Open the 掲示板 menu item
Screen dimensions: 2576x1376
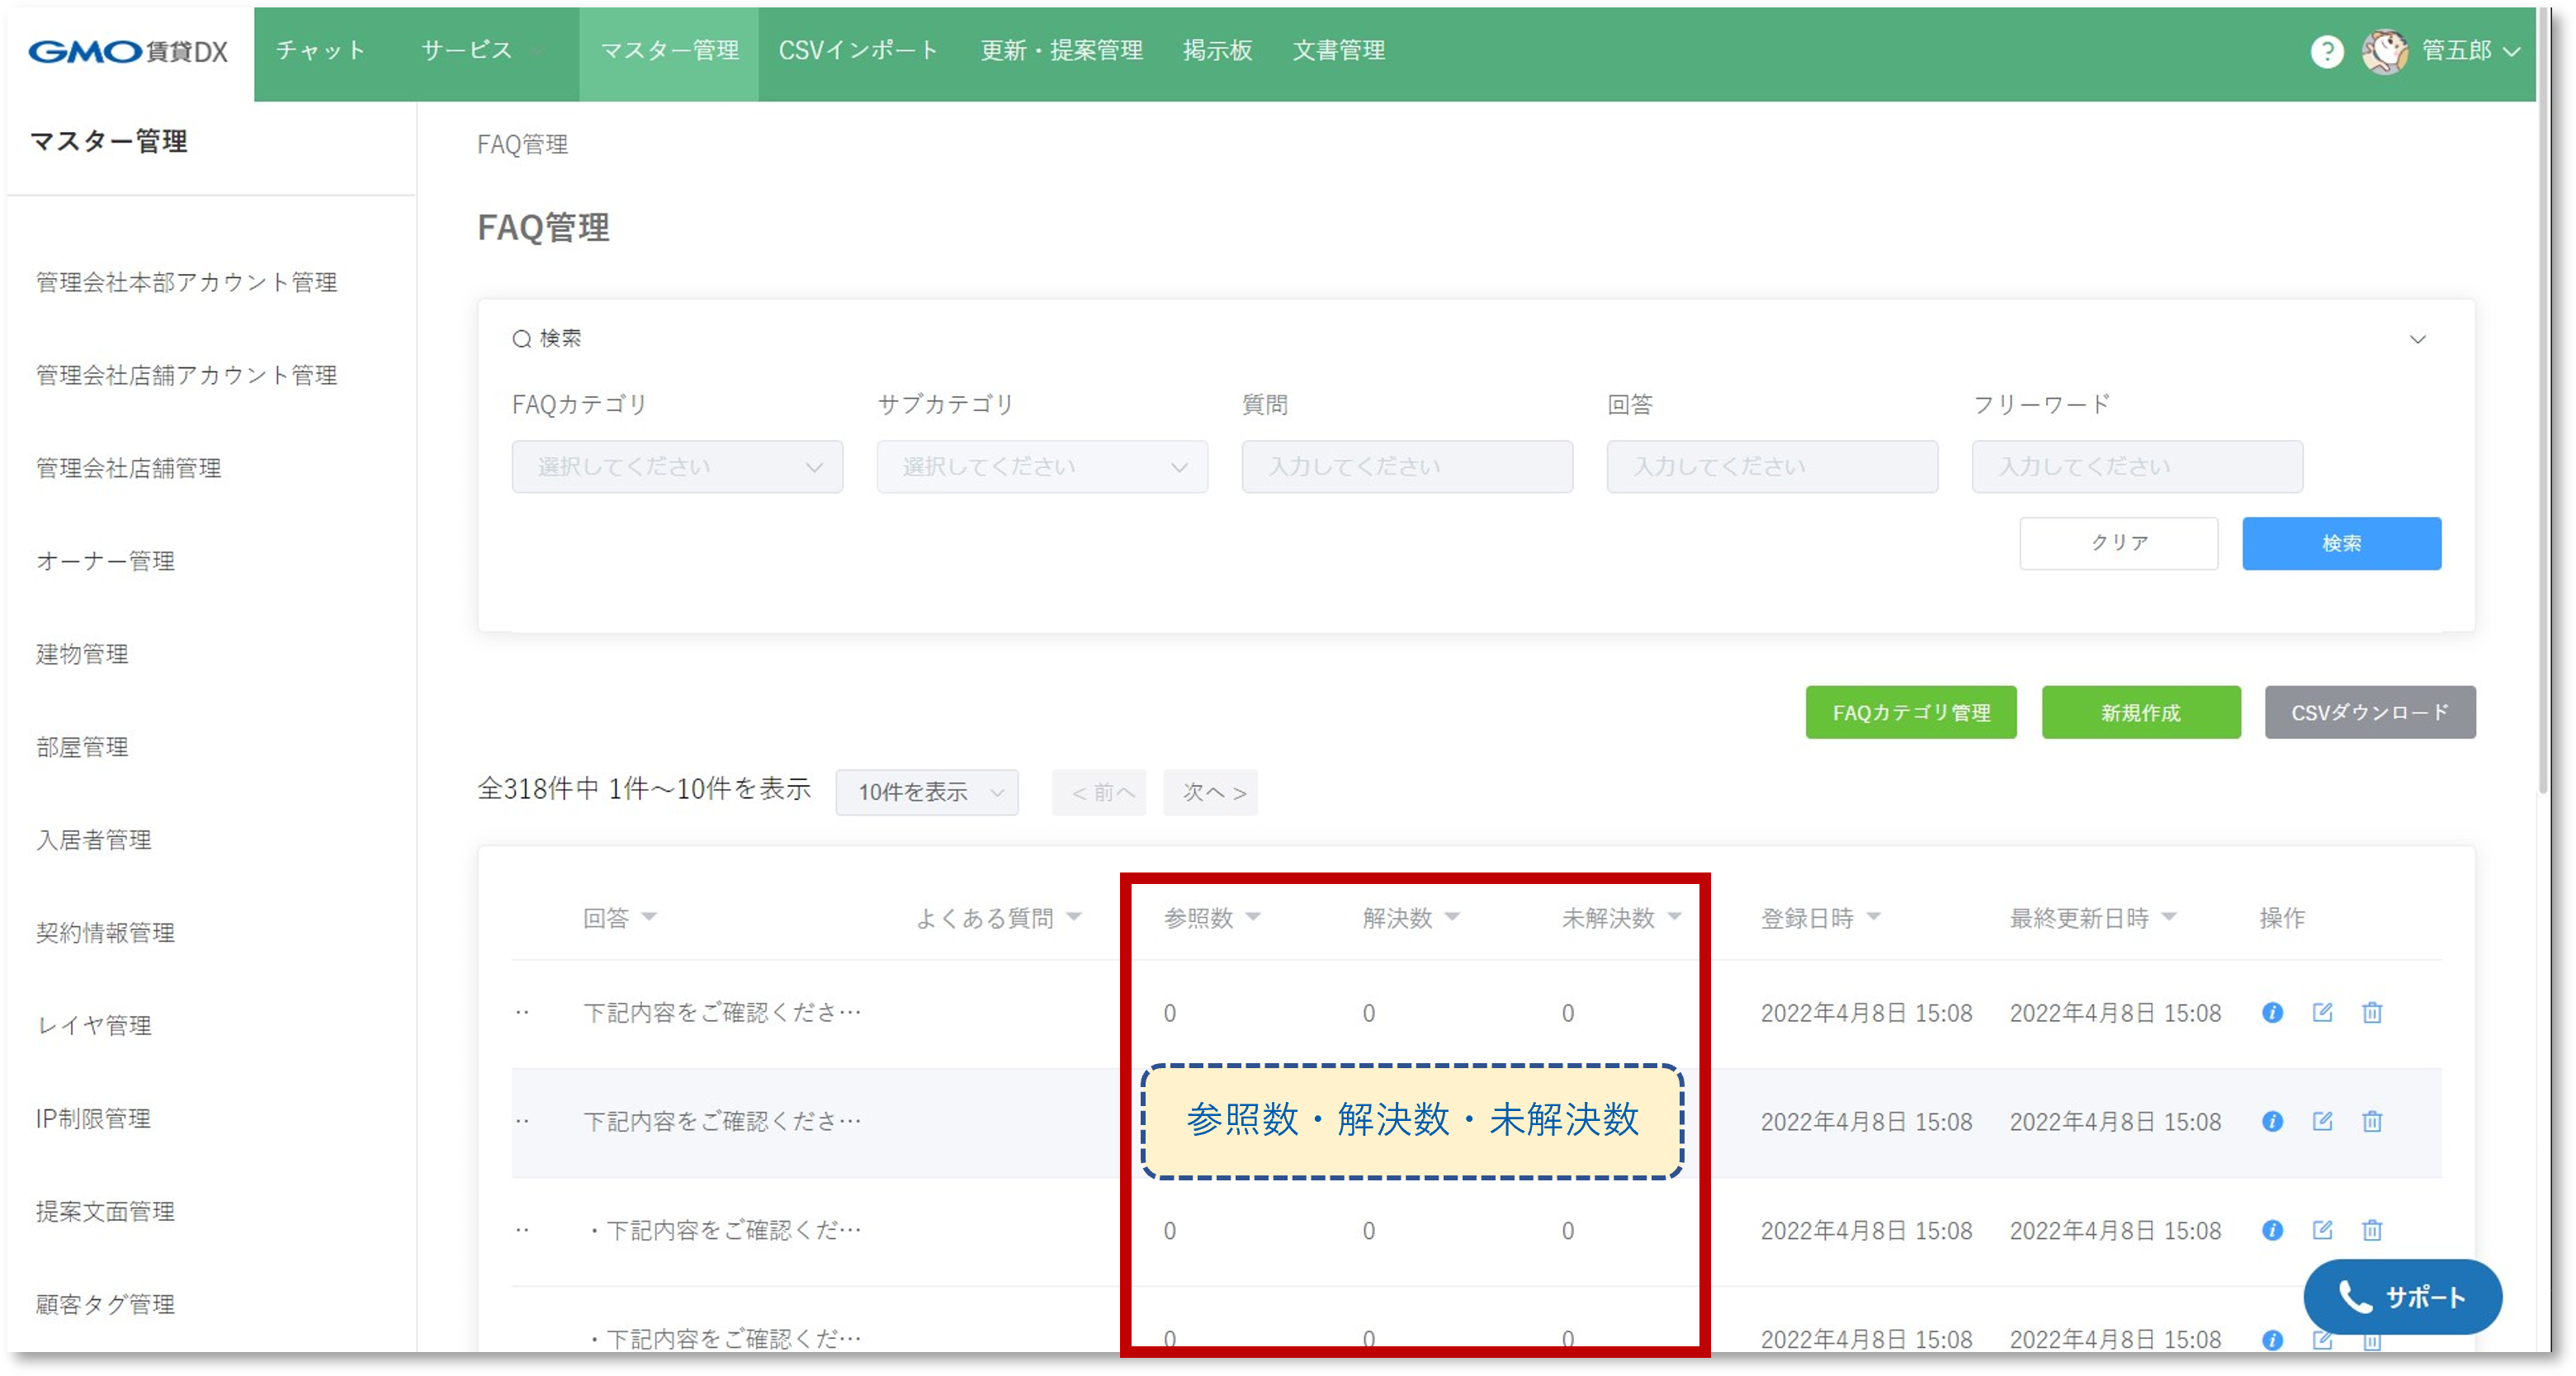pos(1217,51)
